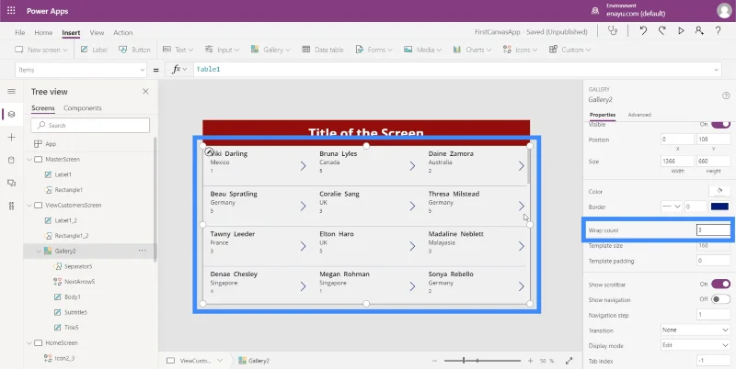Open the Forms insert menu
Viewport: 736px width, 369px height.
[374, 50]
